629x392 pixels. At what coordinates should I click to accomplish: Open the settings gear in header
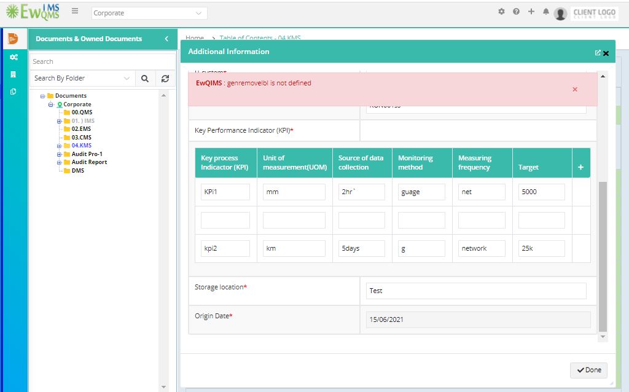coord(501,12)
